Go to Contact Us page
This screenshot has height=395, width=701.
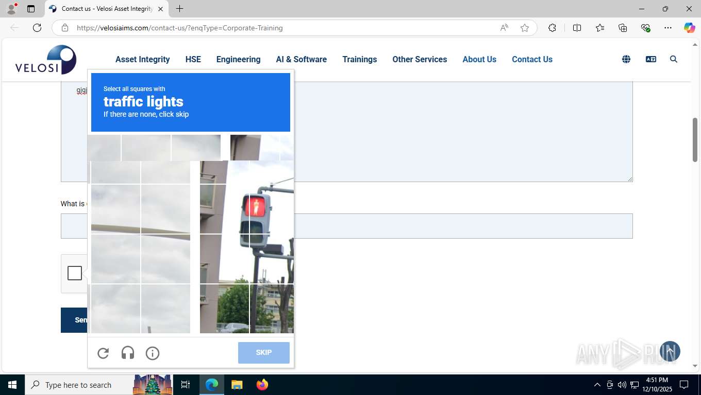click(532, 59)
